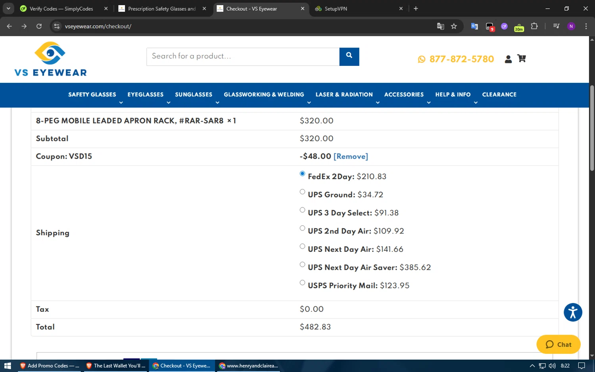This screenshot has width=595, height=372.
Task: Remove the VSD15 coupon
Action: click(351, 157)
